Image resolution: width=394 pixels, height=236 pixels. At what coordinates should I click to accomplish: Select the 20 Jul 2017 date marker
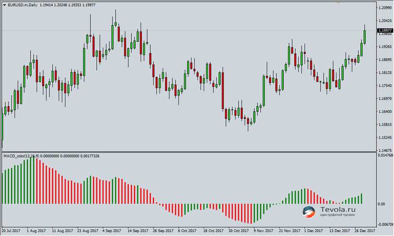[x=10, y=232]
